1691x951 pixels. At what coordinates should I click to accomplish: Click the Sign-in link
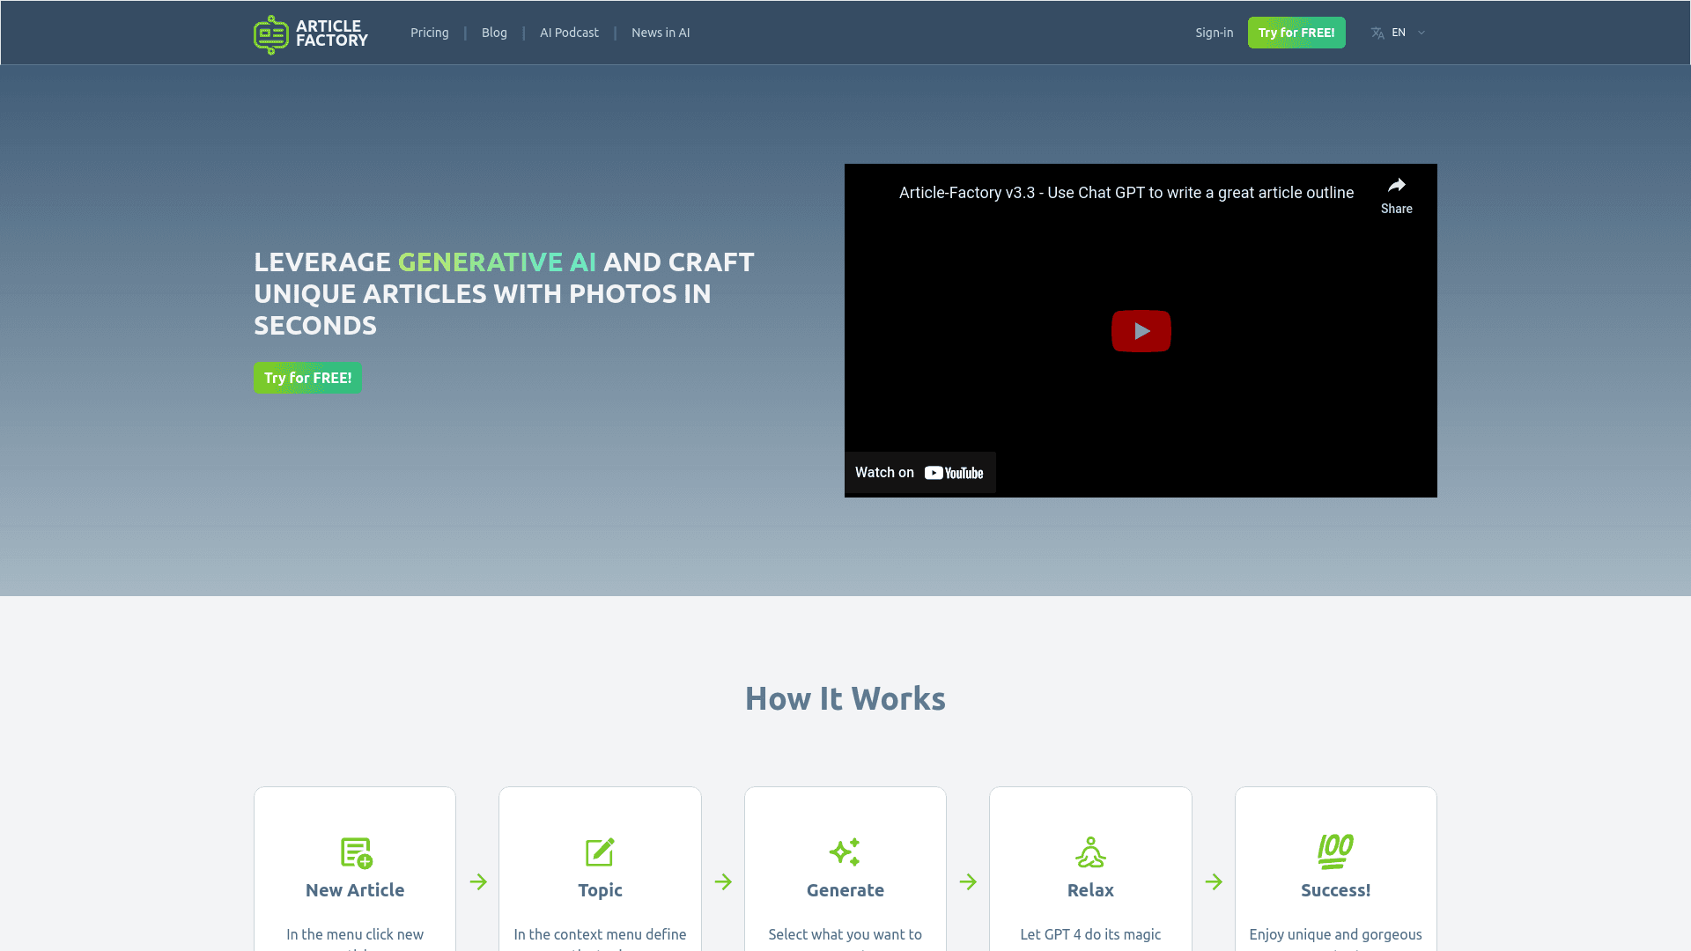point(1214,33)
